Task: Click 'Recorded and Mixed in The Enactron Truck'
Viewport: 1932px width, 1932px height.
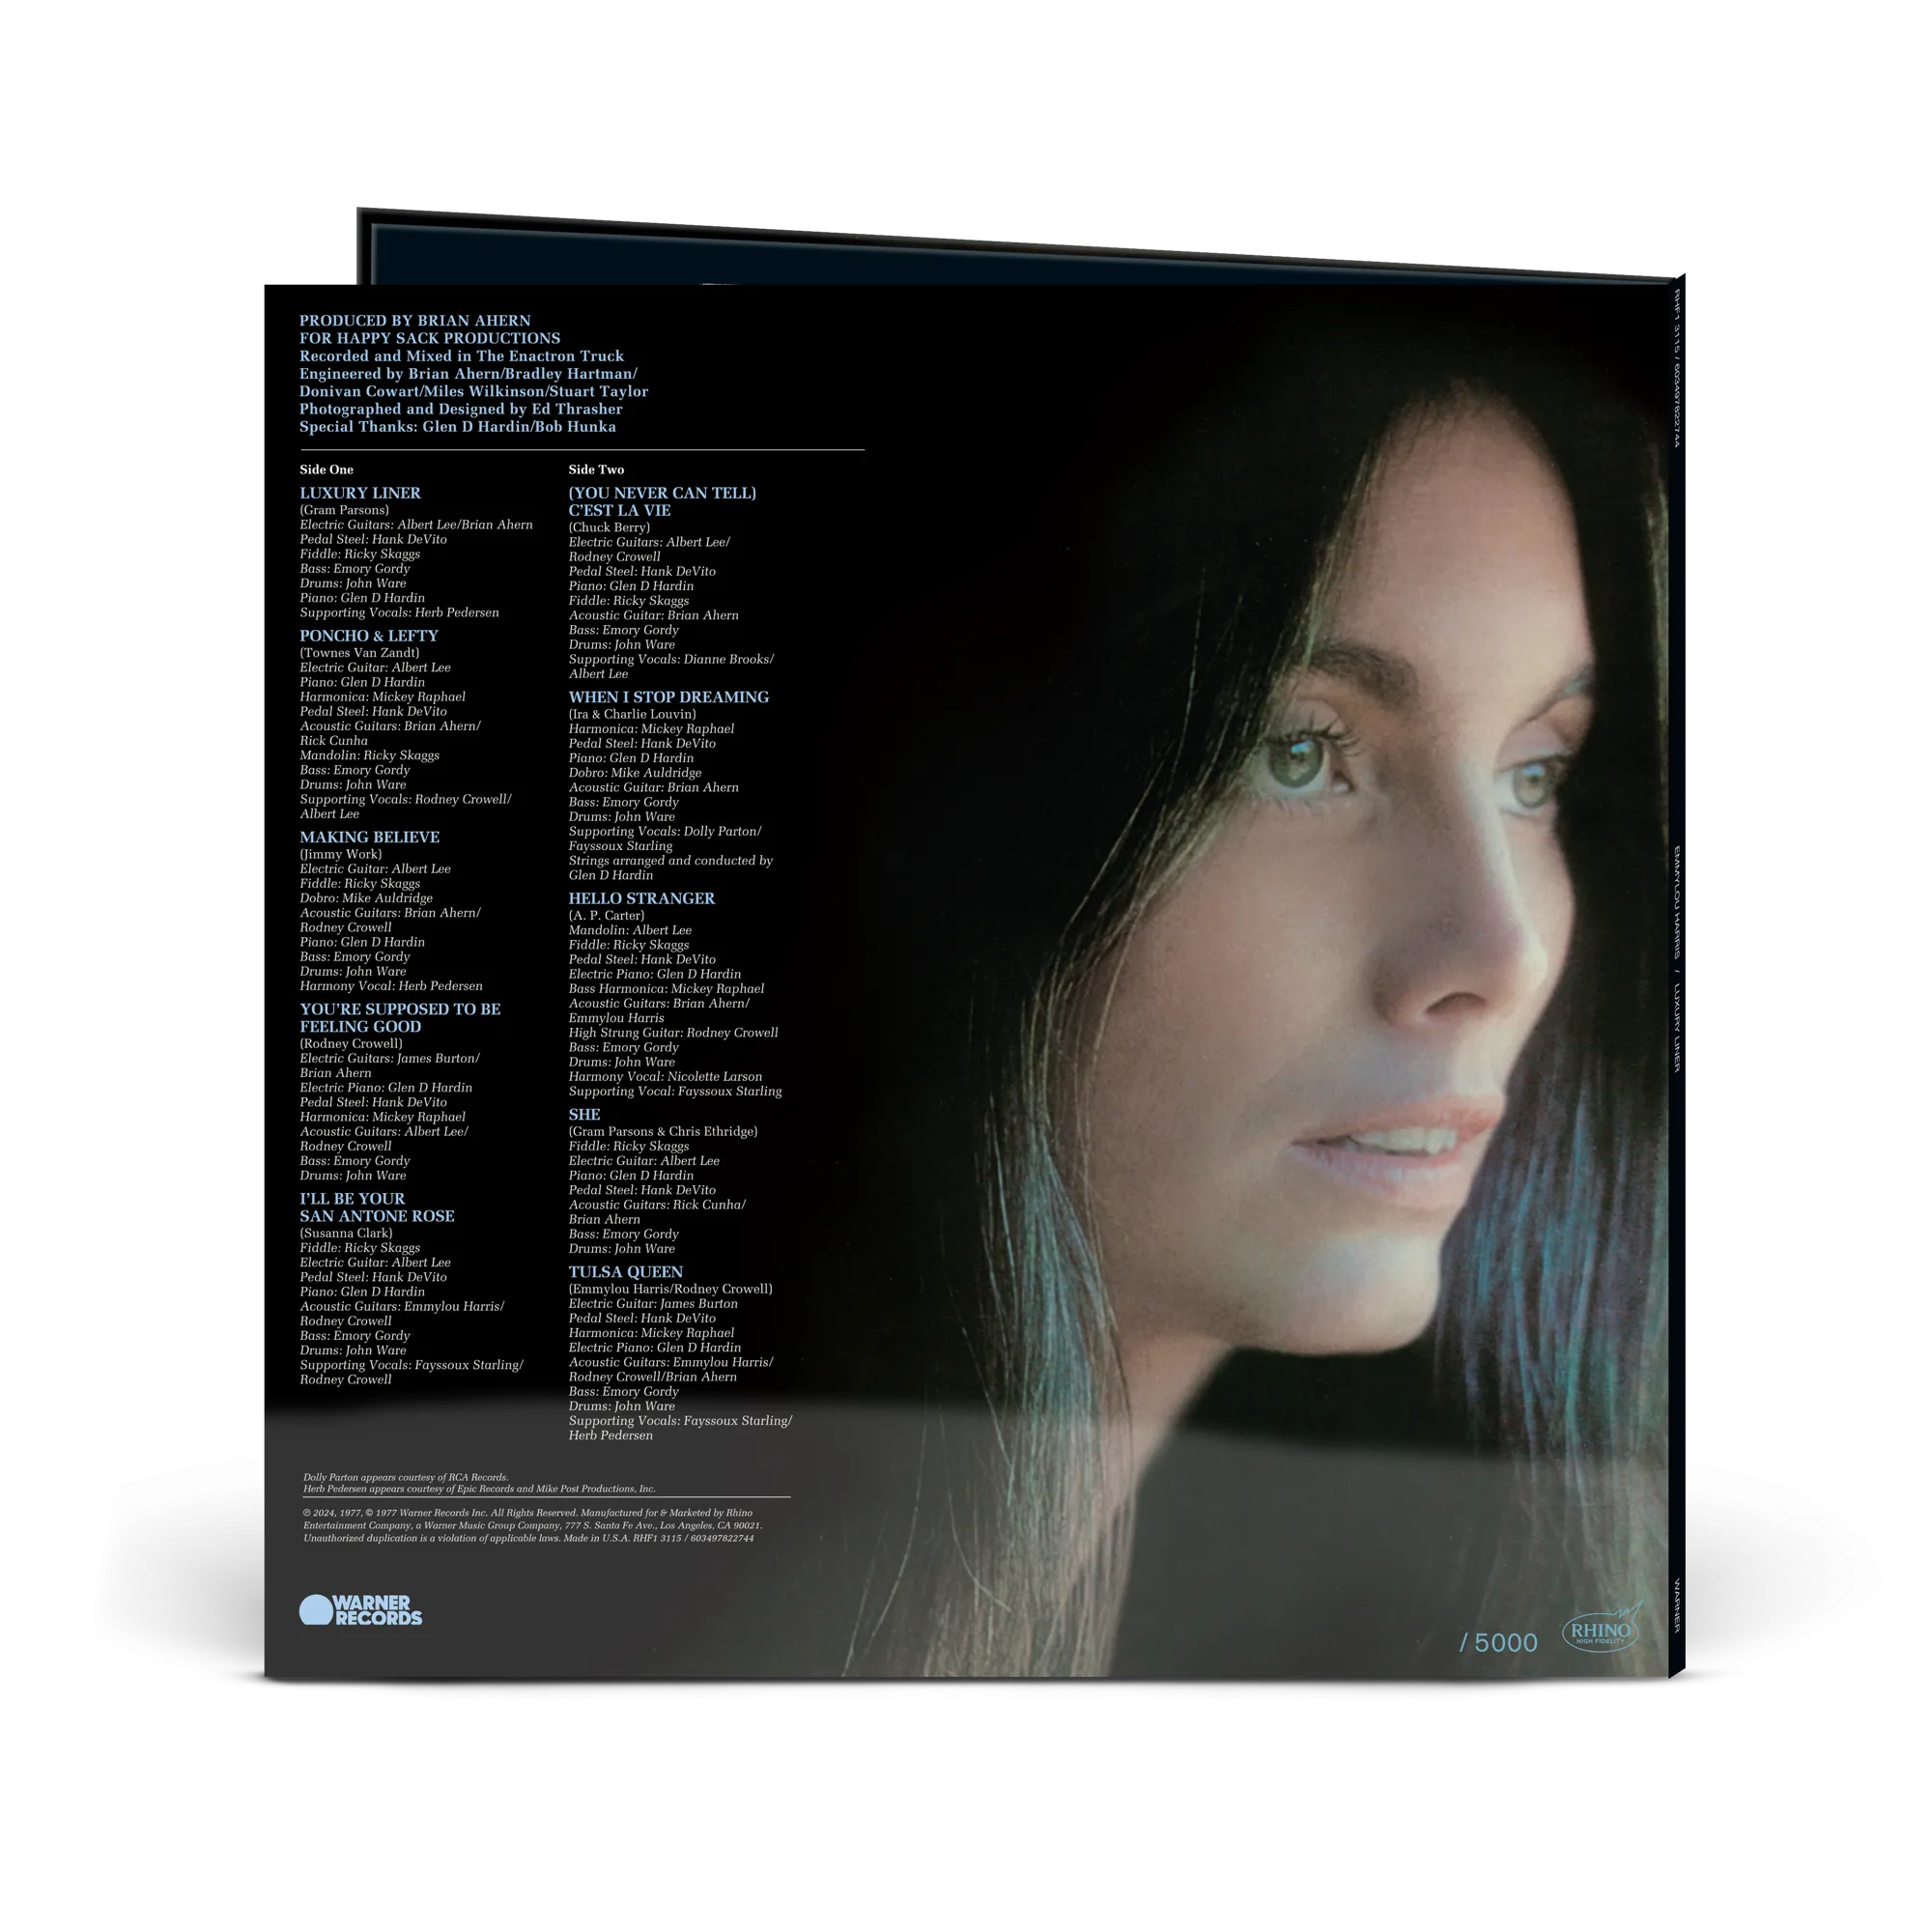Action: point(461,356)
